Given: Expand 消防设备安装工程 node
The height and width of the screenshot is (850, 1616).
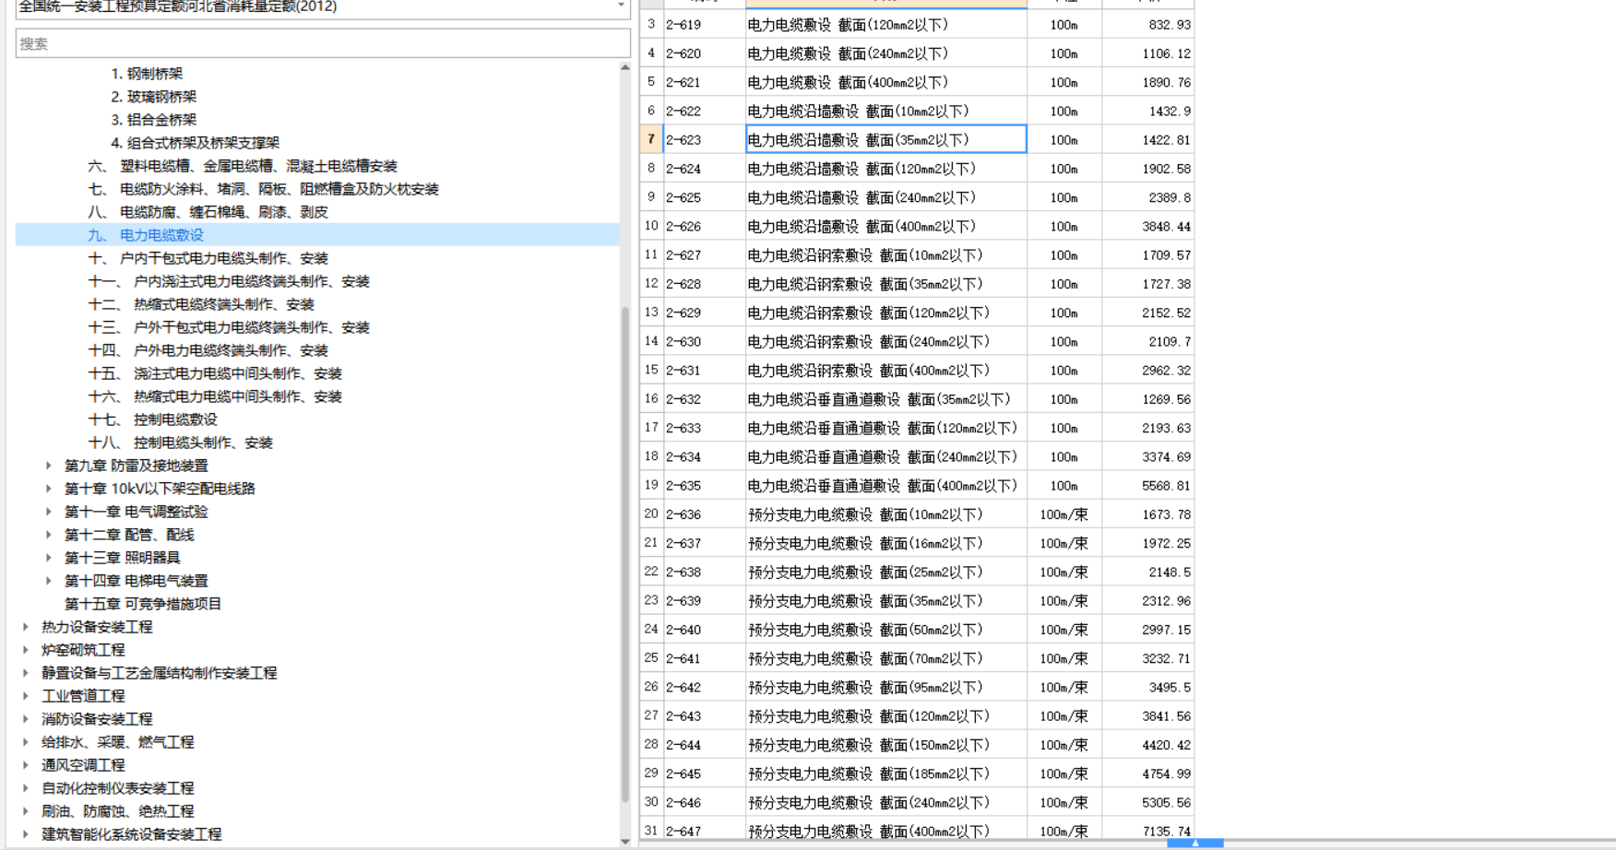Looking at the screenshot, I should (26, 719).
